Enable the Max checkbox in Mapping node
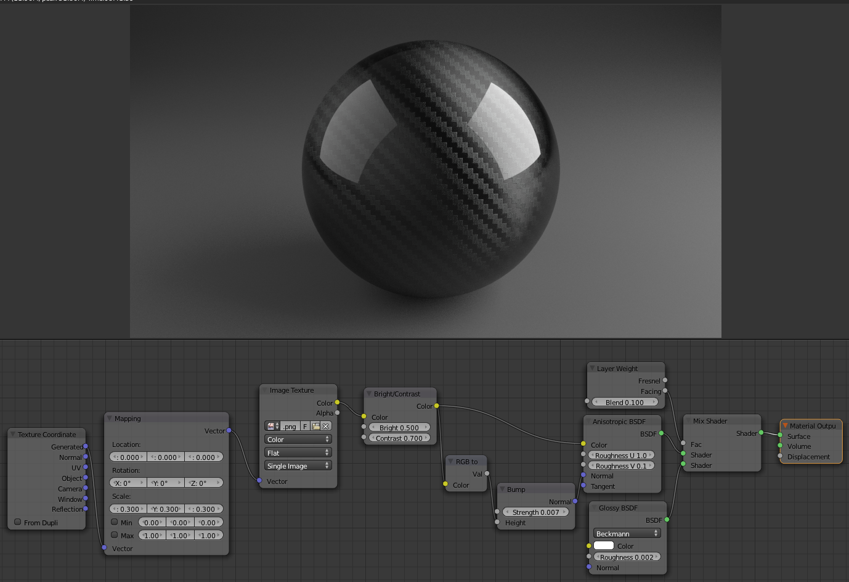Image resolution: width=849 pixels, height=582 pixels. [x=115, y=535]
